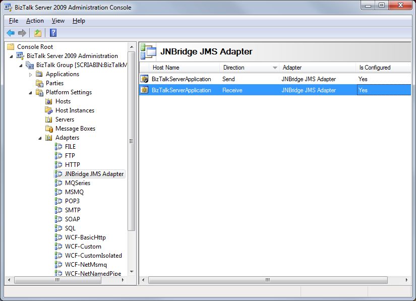Click the Servers node icon
Image resolution: width=416 pixels, height=301 pixels.
point(49,119)
